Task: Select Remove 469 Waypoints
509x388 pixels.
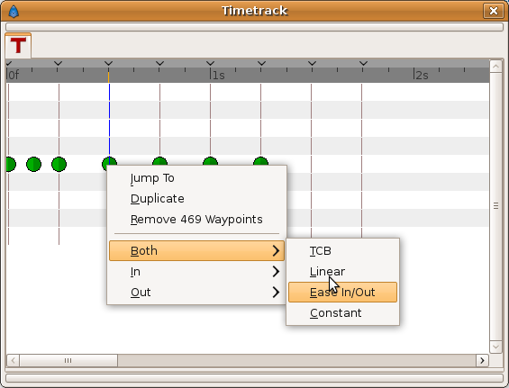Action: [x=196, y=220]
